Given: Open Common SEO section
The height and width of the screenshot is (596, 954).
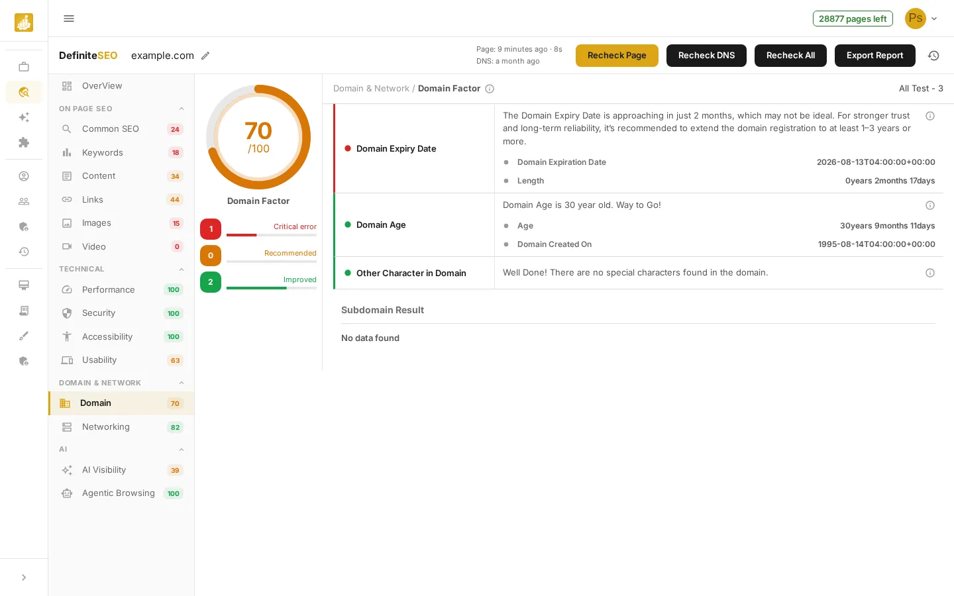Looking at the screenshot, I should coord(121,129).
